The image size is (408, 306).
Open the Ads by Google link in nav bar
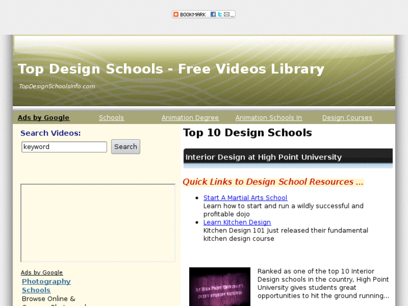click(x=43, y=118)
